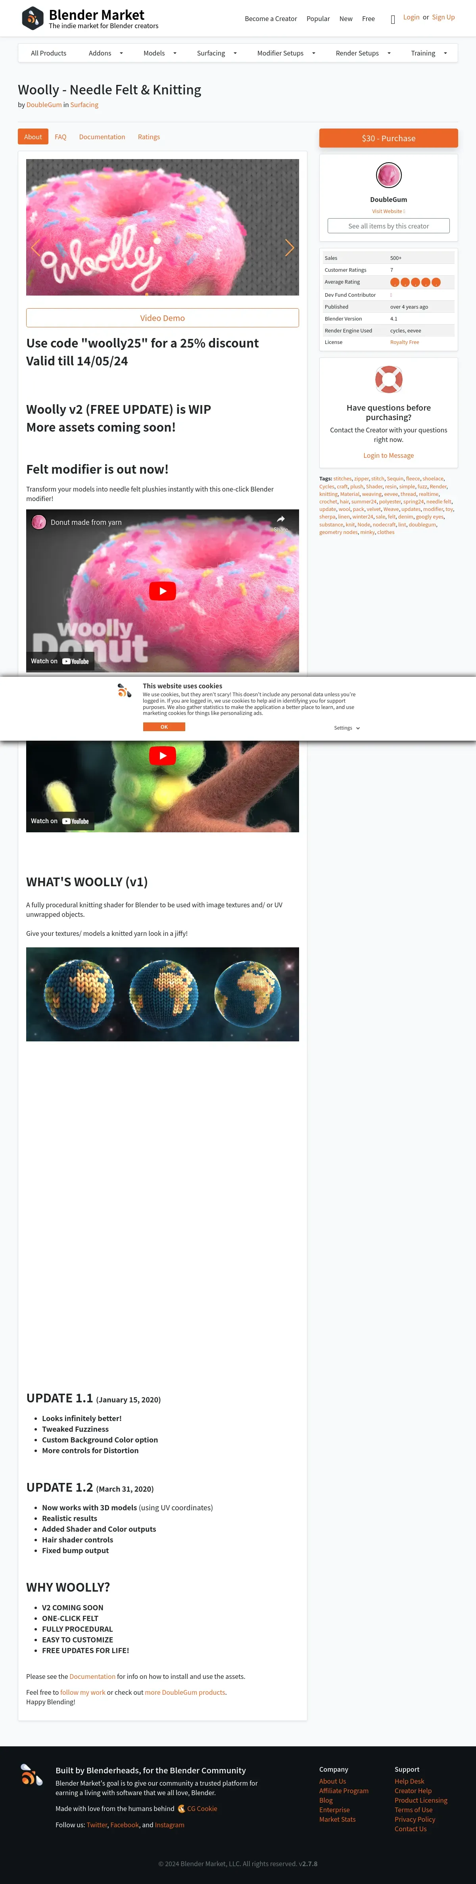Viewport: 476px width, 1884px height.
Task: Accept cookies with OK button
Action: tap(164, 727)
